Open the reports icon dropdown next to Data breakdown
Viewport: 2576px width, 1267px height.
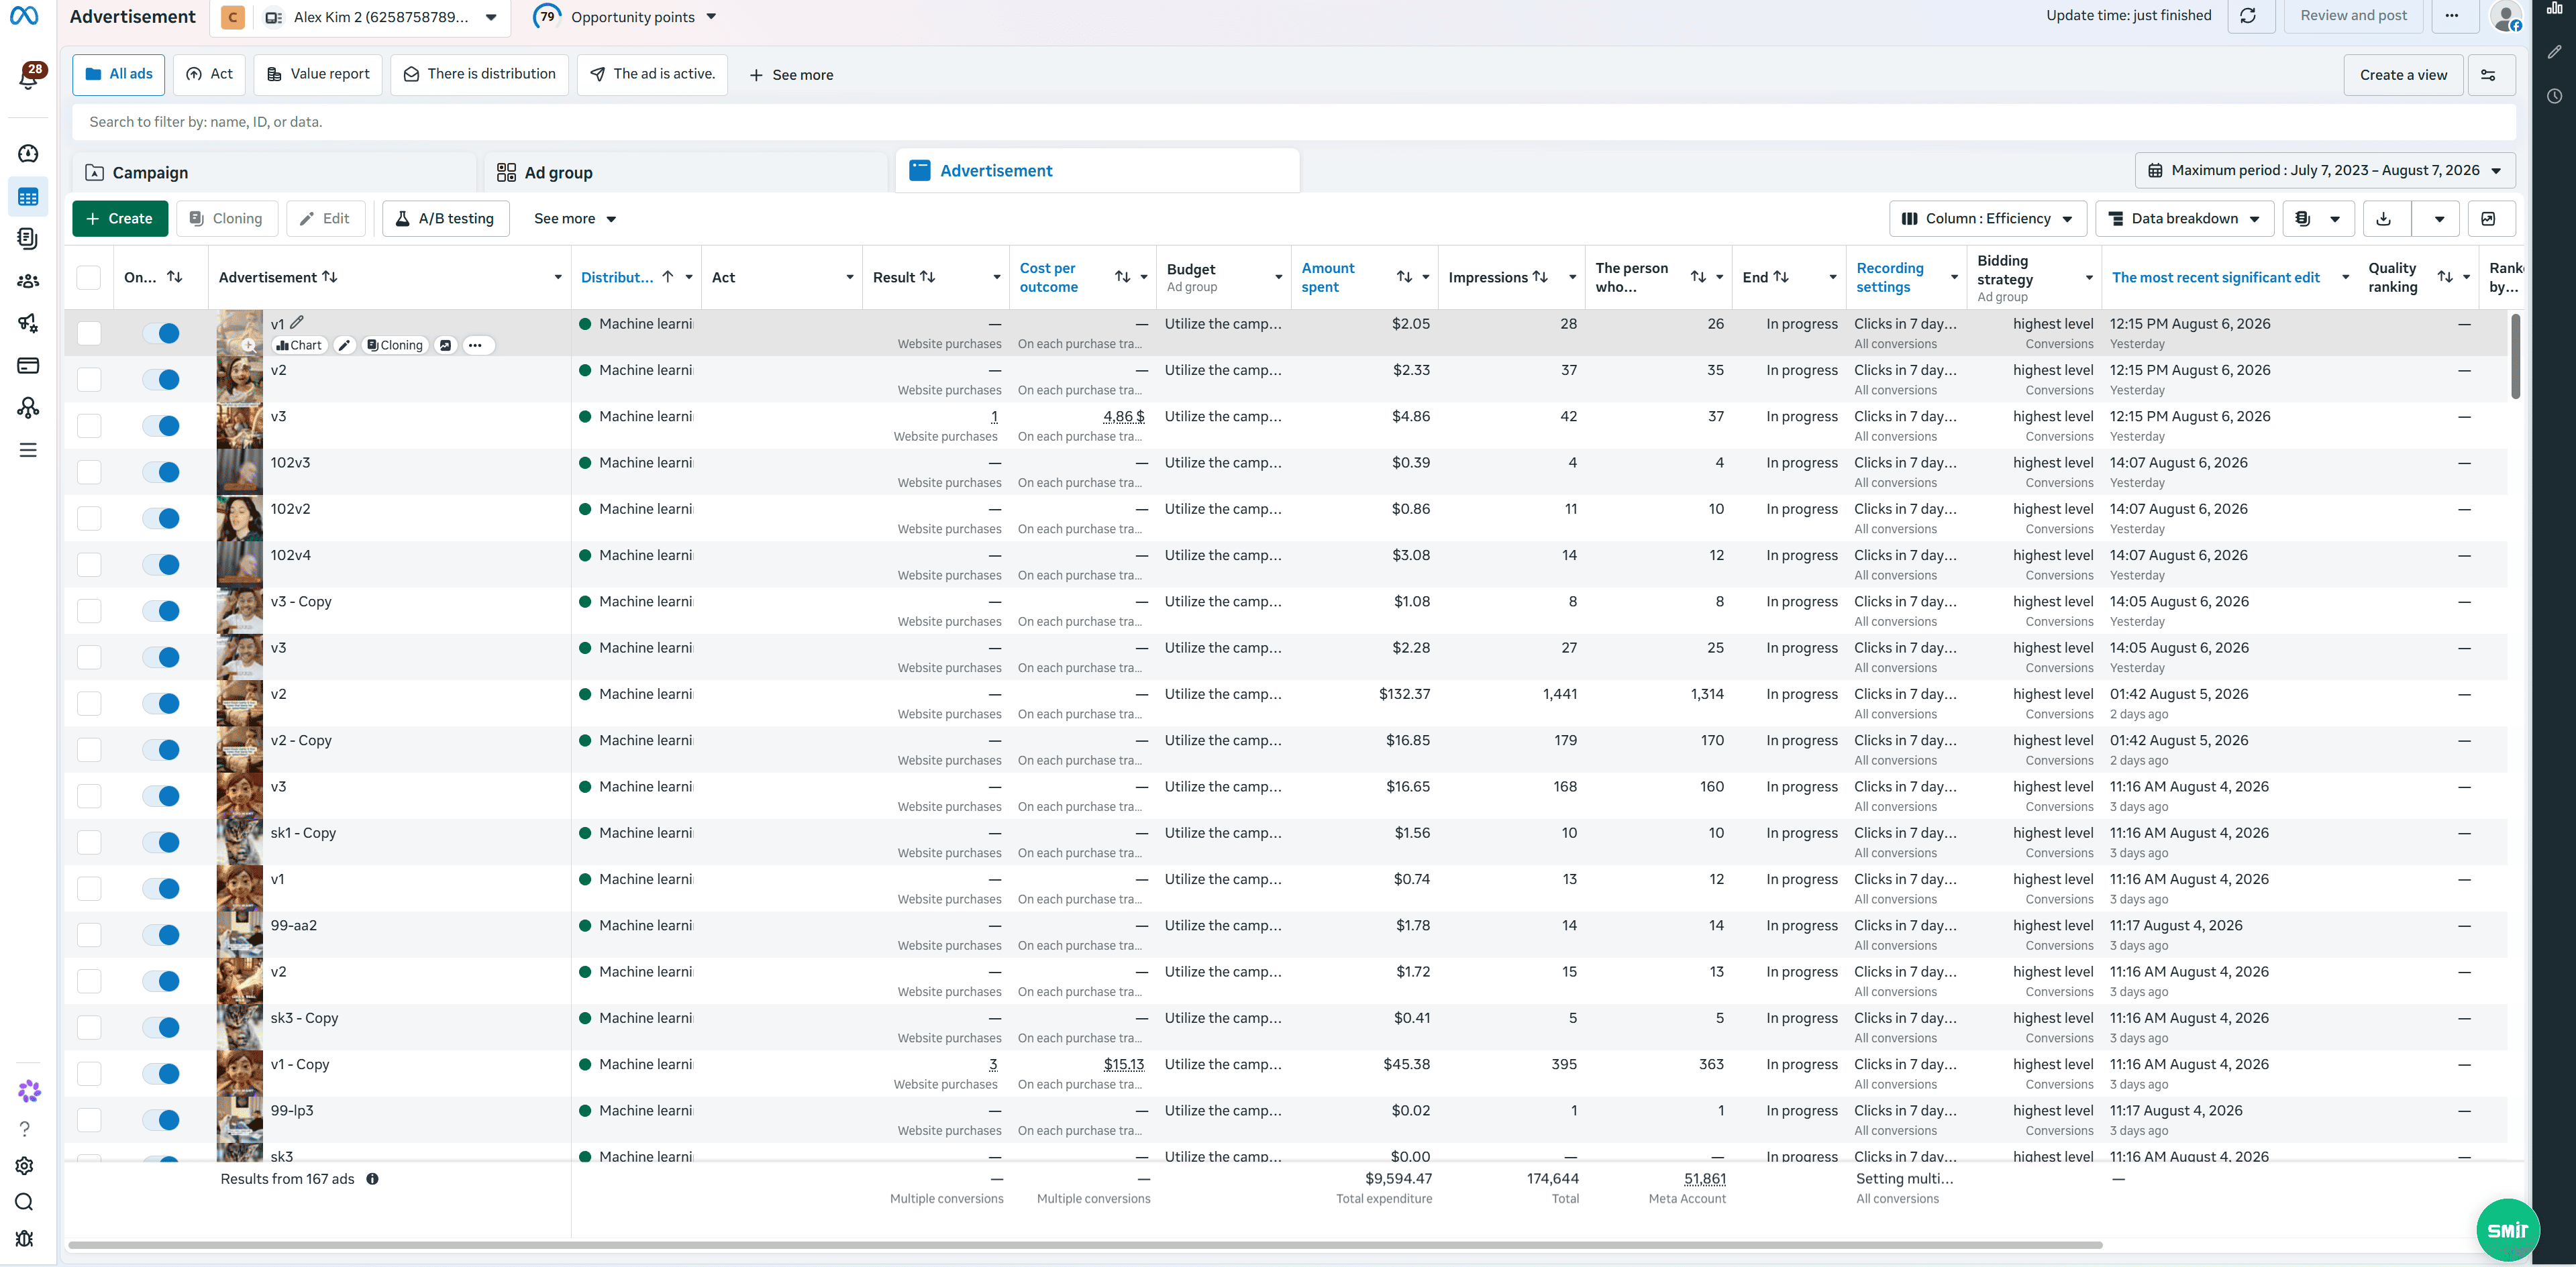2318,219
